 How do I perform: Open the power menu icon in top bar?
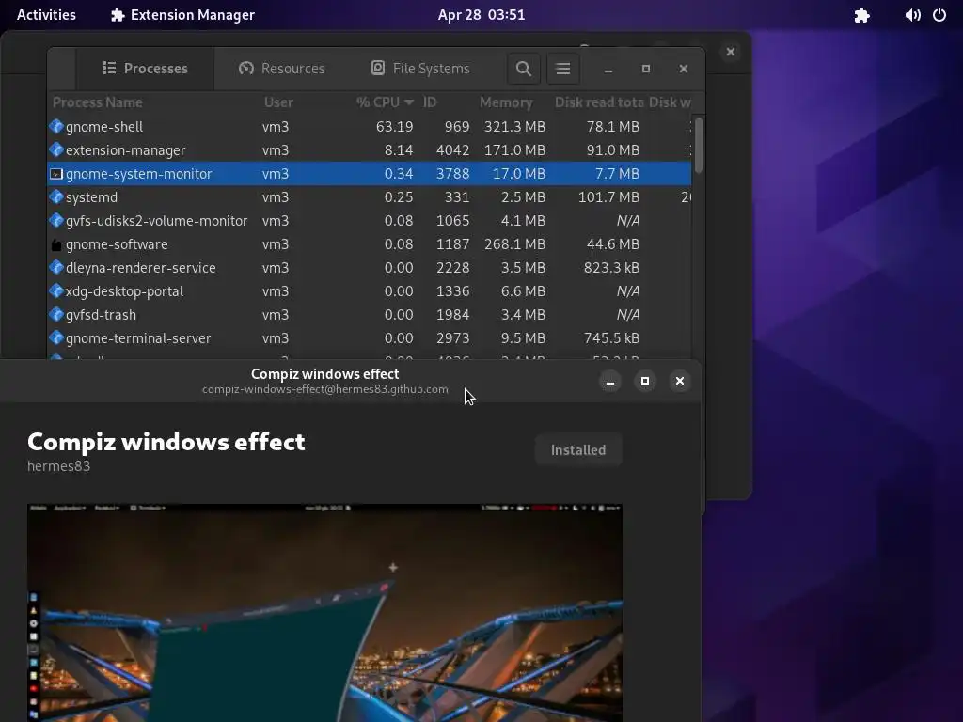[939, 15]
